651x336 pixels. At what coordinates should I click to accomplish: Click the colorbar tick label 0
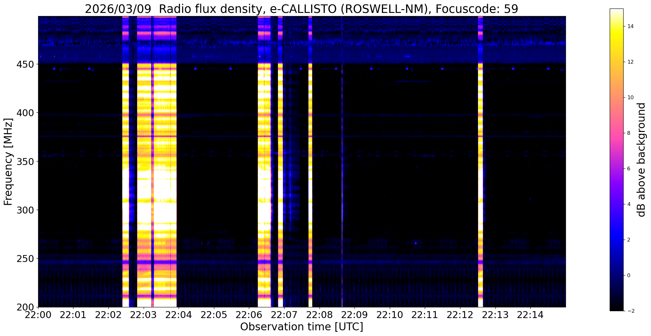click(x=629, y=276)
